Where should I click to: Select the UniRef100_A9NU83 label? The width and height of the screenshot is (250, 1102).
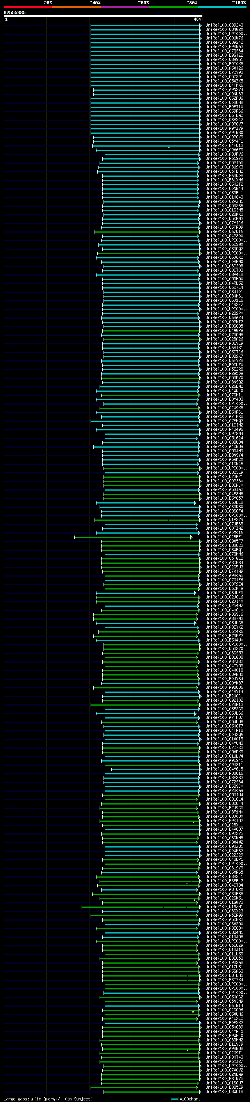click(224, 94)
